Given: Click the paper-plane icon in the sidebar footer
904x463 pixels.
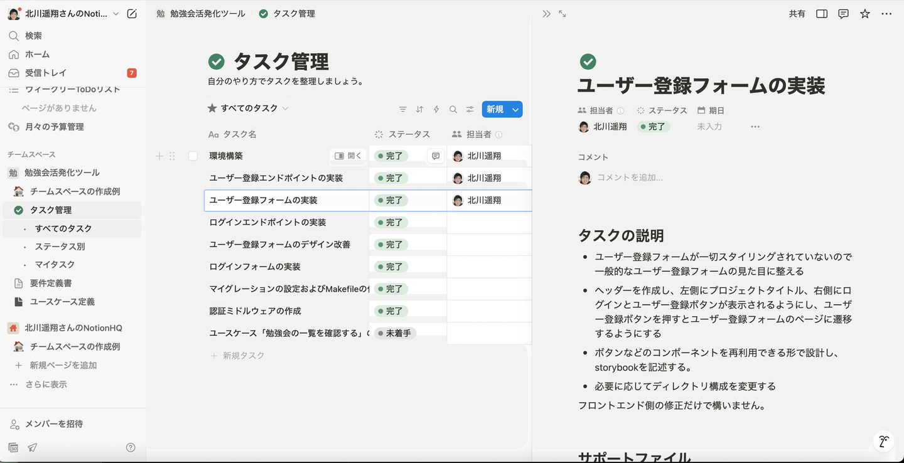Looking at the screenshot, I should click(x=32, y=447).
